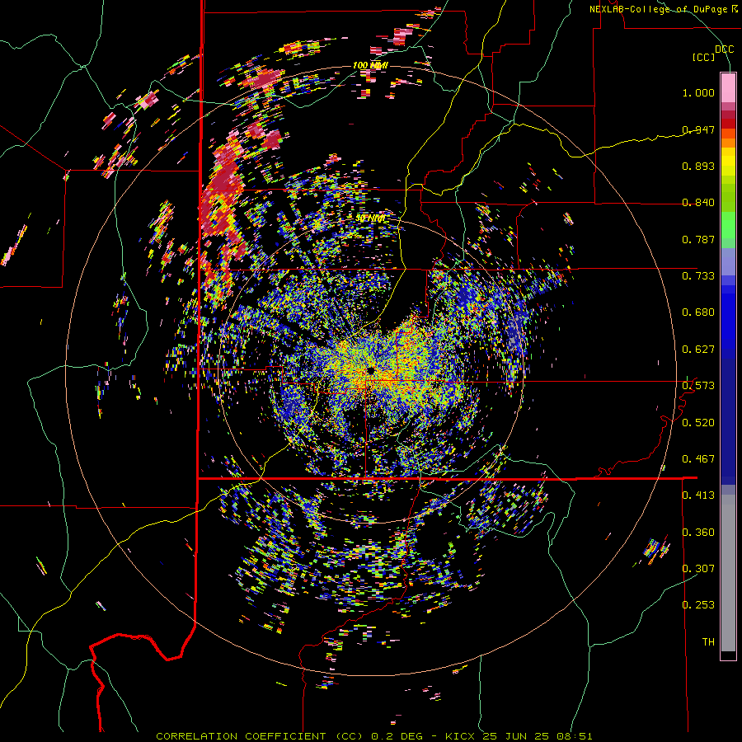This screenshot has width=742, height=742.
Task: Click the 0.787 scale value
Action: tap(698, 239)
